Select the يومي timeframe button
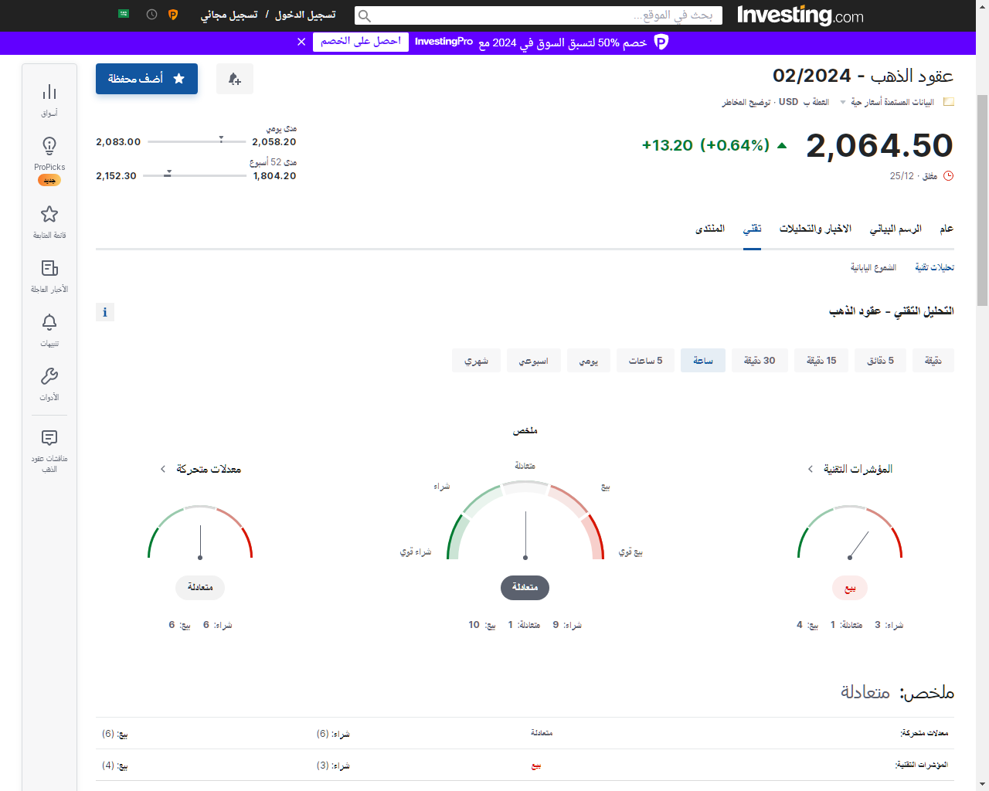This screenshot has height=791, width=989. click(x=589, y=361)
